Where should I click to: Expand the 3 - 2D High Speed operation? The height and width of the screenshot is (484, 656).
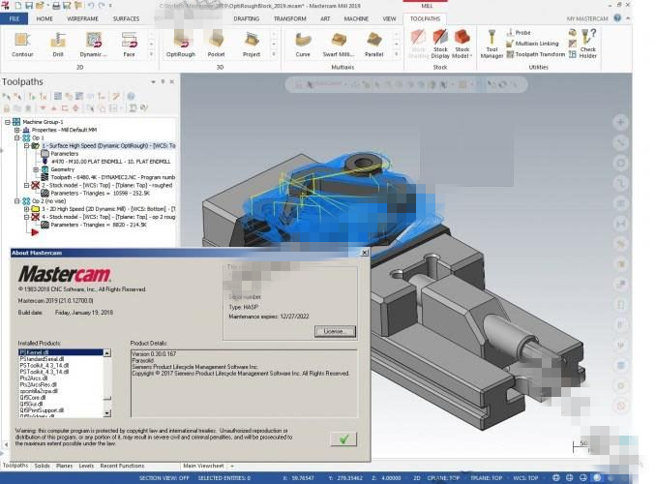click(x=26, y=208)
